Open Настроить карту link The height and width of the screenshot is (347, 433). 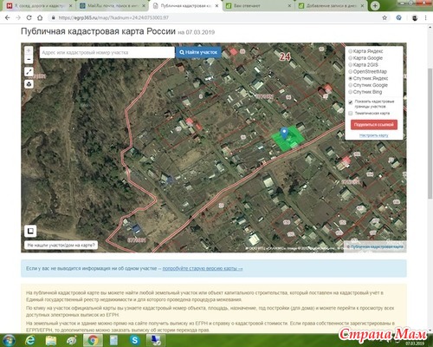pos(374,135)
